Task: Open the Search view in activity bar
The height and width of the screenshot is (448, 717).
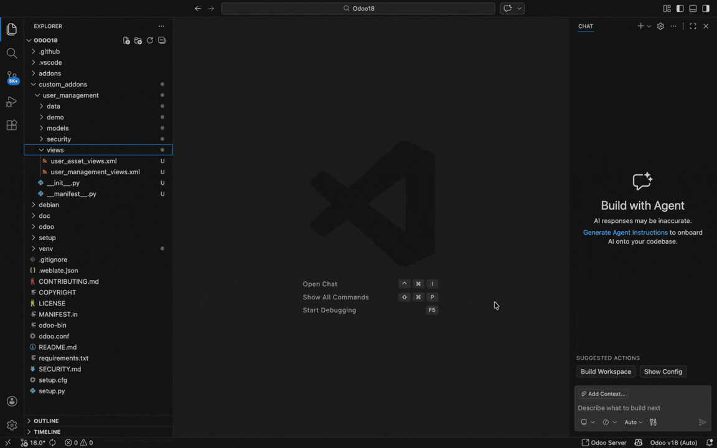Action: (x=12, y=54)
